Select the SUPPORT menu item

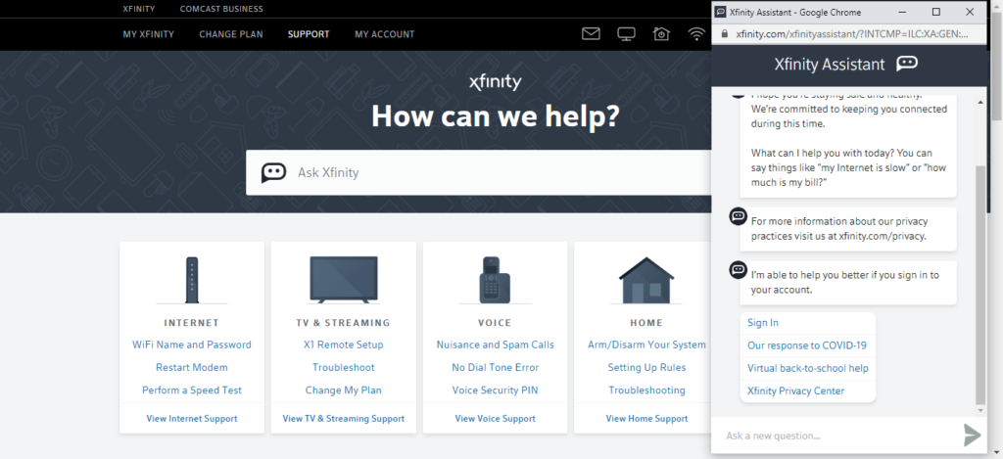click(x=309, y=34)
